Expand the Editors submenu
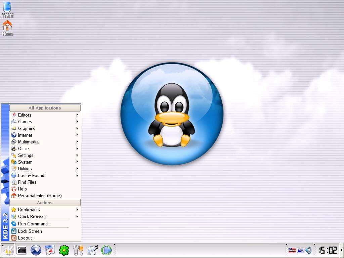This screenshot has width=344, height=258. pos(45,115)
